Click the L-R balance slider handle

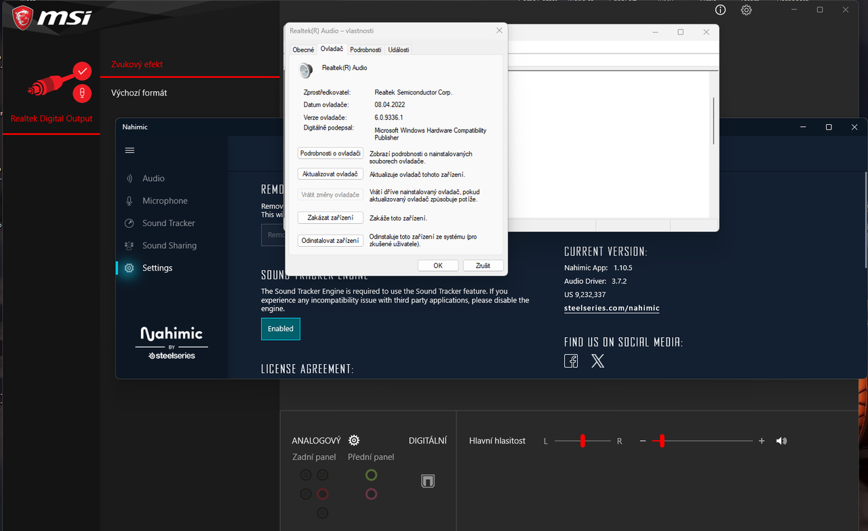(583, 441)
